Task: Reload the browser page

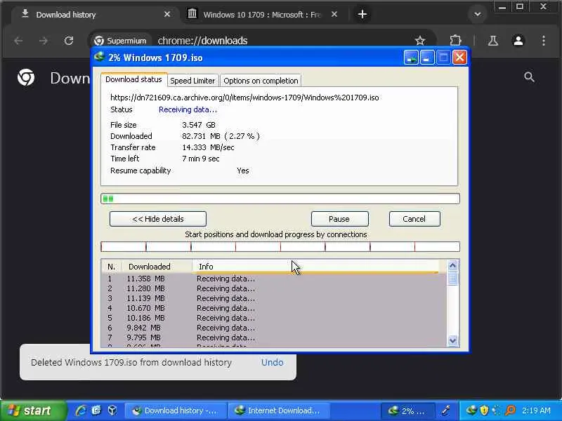Action: pos(69,41)
